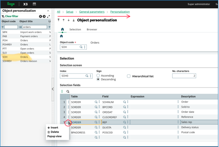The height and width of the screenshot is (147, 219).
Task: Switch to the Browser tab
Action: (x=92, y=30)
